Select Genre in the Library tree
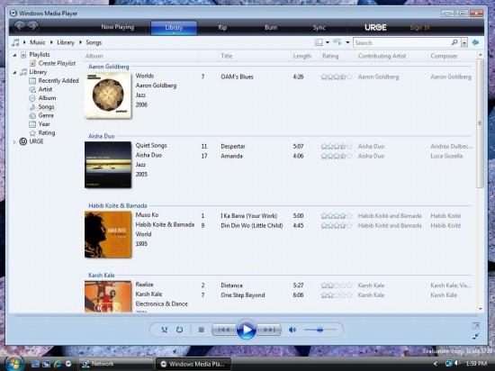 click(x=46, y=115)
